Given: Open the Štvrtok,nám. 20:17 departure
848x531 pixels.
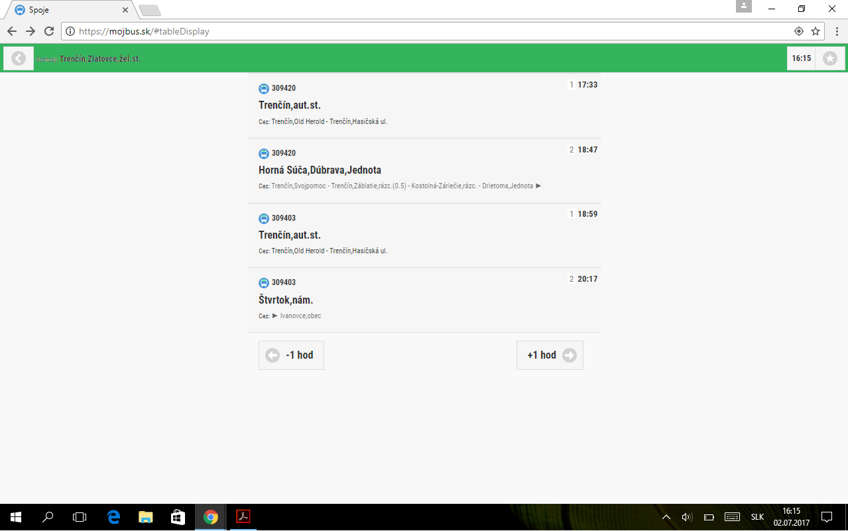Looking at the screenshot, I should [424, 300].
